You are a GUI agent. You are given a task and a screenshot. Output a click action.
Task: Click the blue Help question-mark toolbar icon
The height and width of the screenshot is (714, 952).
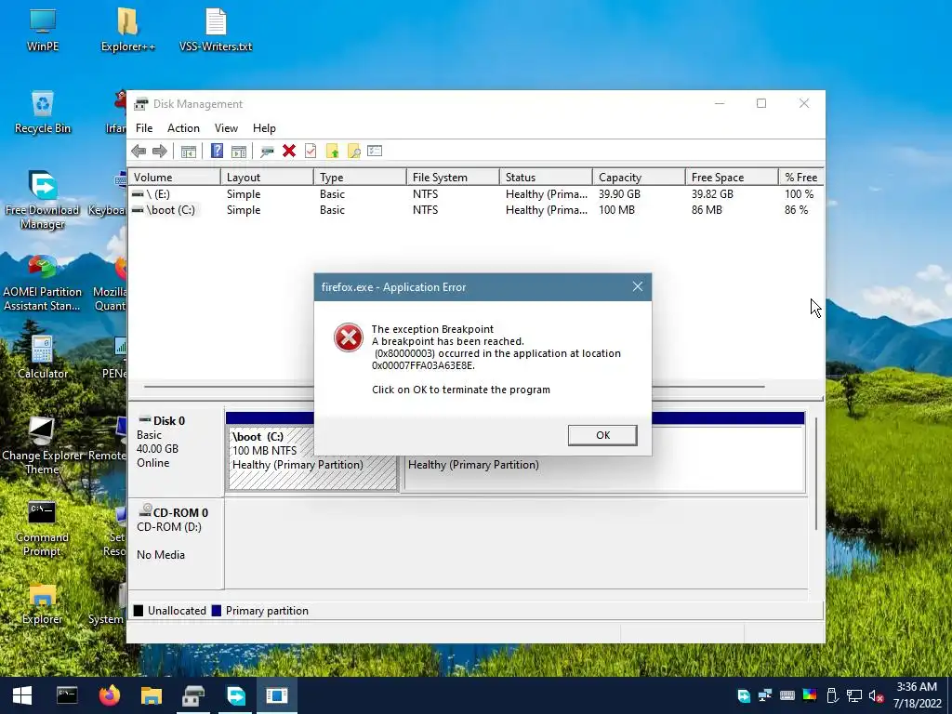pyautogui.click(x=217, y=152)
